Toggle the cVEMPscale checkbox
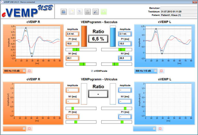 (x=92, y=71)
